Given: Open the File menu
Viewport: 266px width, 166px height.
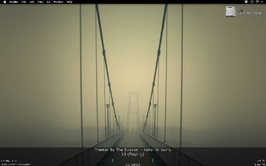Looking at the screenshot, I should (24, 2).
